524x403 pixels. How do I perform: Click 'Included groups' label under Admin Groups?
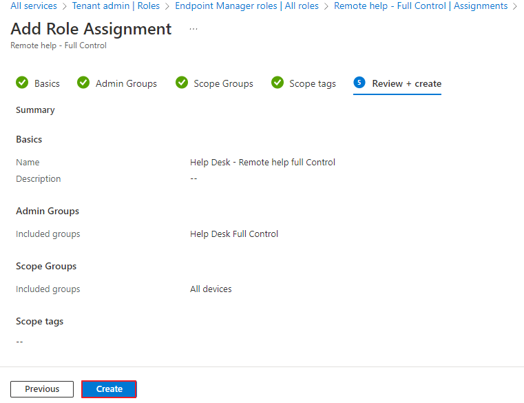[48, 234]
